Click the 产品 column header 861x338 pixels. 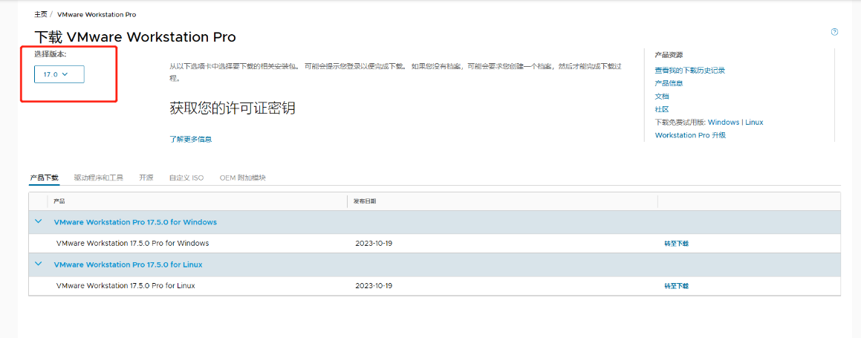coord(59,201)
